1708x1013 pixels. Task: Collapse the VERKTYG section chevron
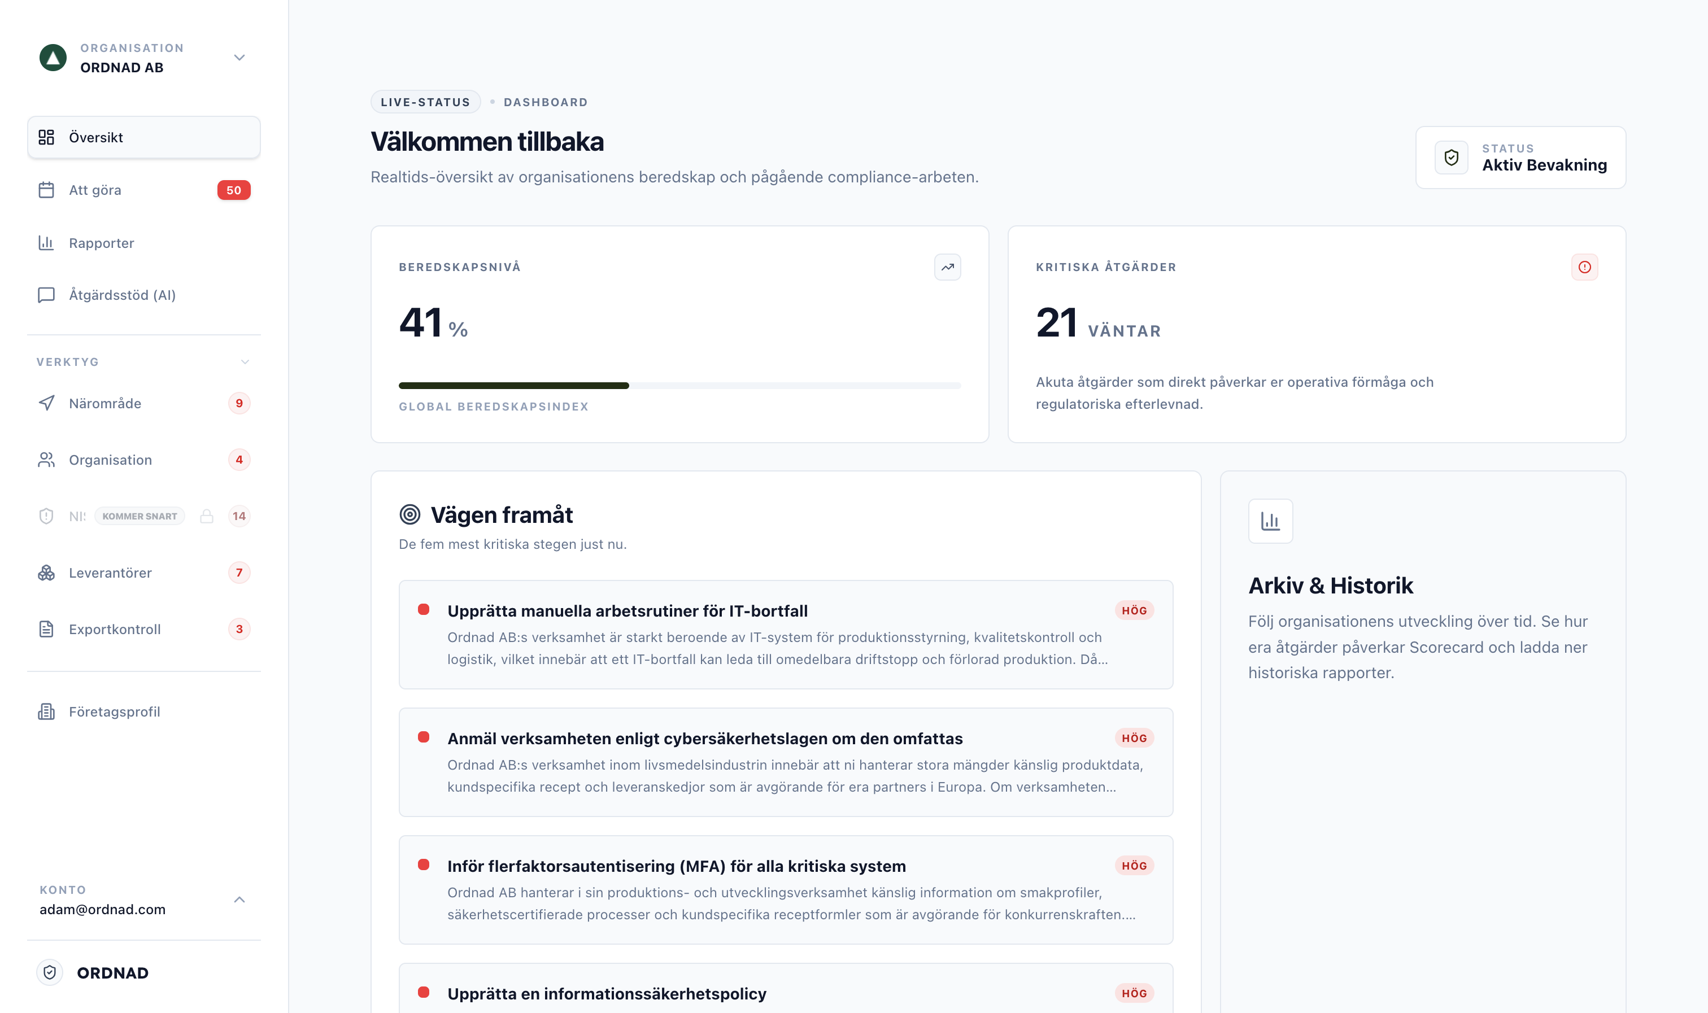pos(245,362)
